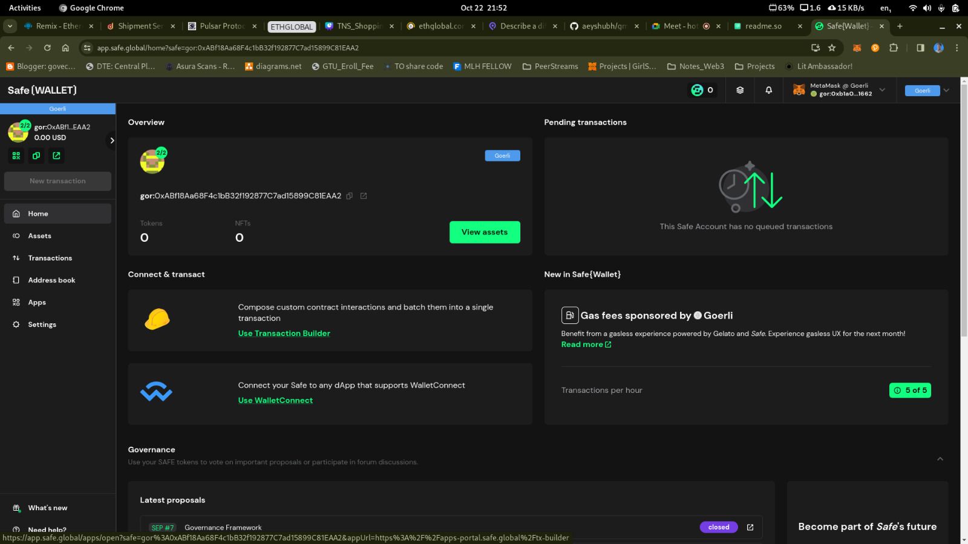Image resolution: width=968 pixels, height=544 pixels.
Task: Click Chrome back arrow
Action: pos(11,48)
